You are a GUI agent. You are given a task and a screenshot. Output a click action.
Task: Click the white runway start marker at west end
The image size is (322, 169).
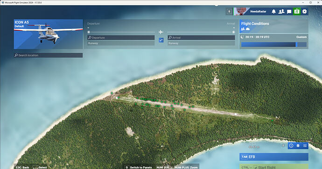click(x=117, y=98)
